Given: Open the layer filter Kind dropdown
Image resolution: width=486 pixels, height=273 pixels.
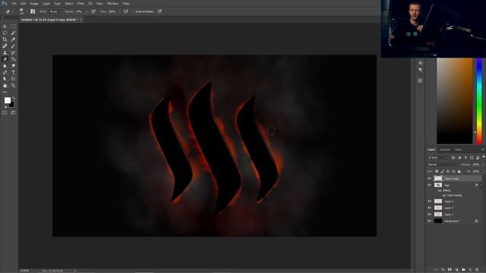Looking at the screenshot, I should [x=438, y=158].
